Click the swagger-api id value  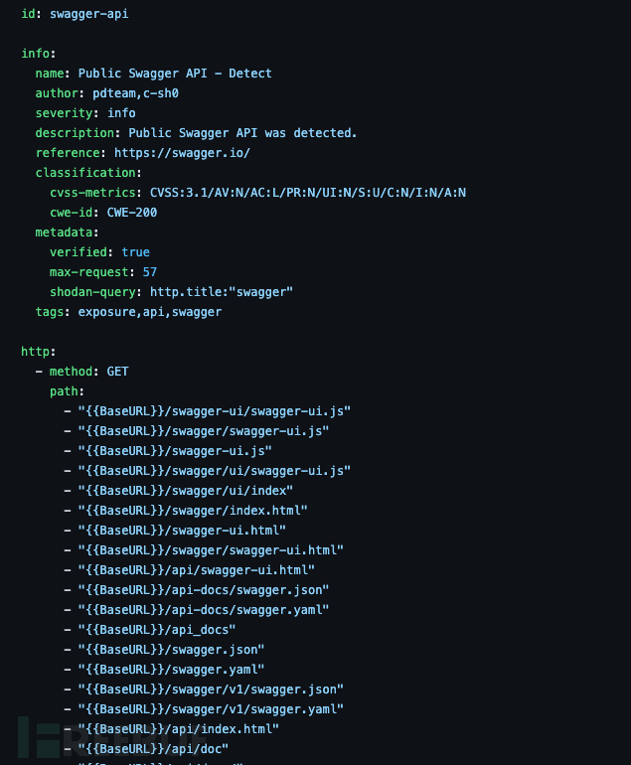click(x=89, y=14)
